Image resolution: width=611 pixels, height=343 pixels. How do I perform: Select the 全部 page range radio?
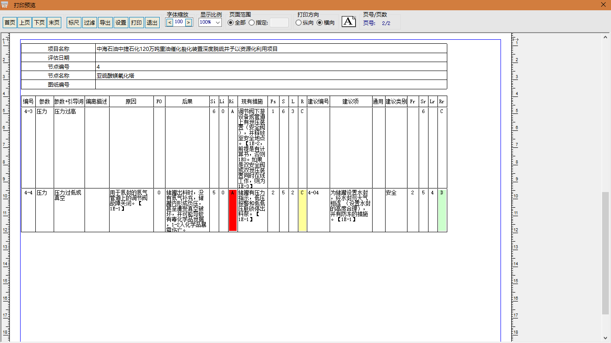[237, 23]
